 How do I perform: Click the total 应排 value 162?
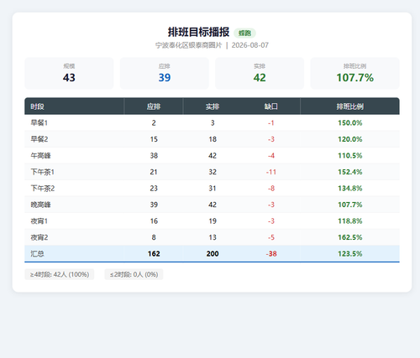[x=154, y=254]
